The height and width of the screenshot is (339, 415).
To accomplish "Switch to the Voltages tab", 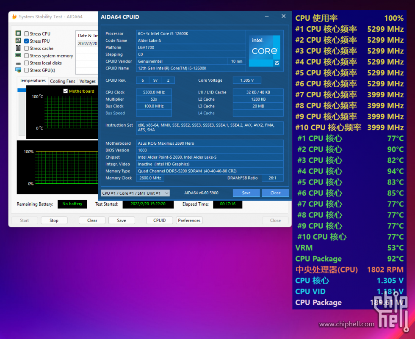I will point(87,81).
